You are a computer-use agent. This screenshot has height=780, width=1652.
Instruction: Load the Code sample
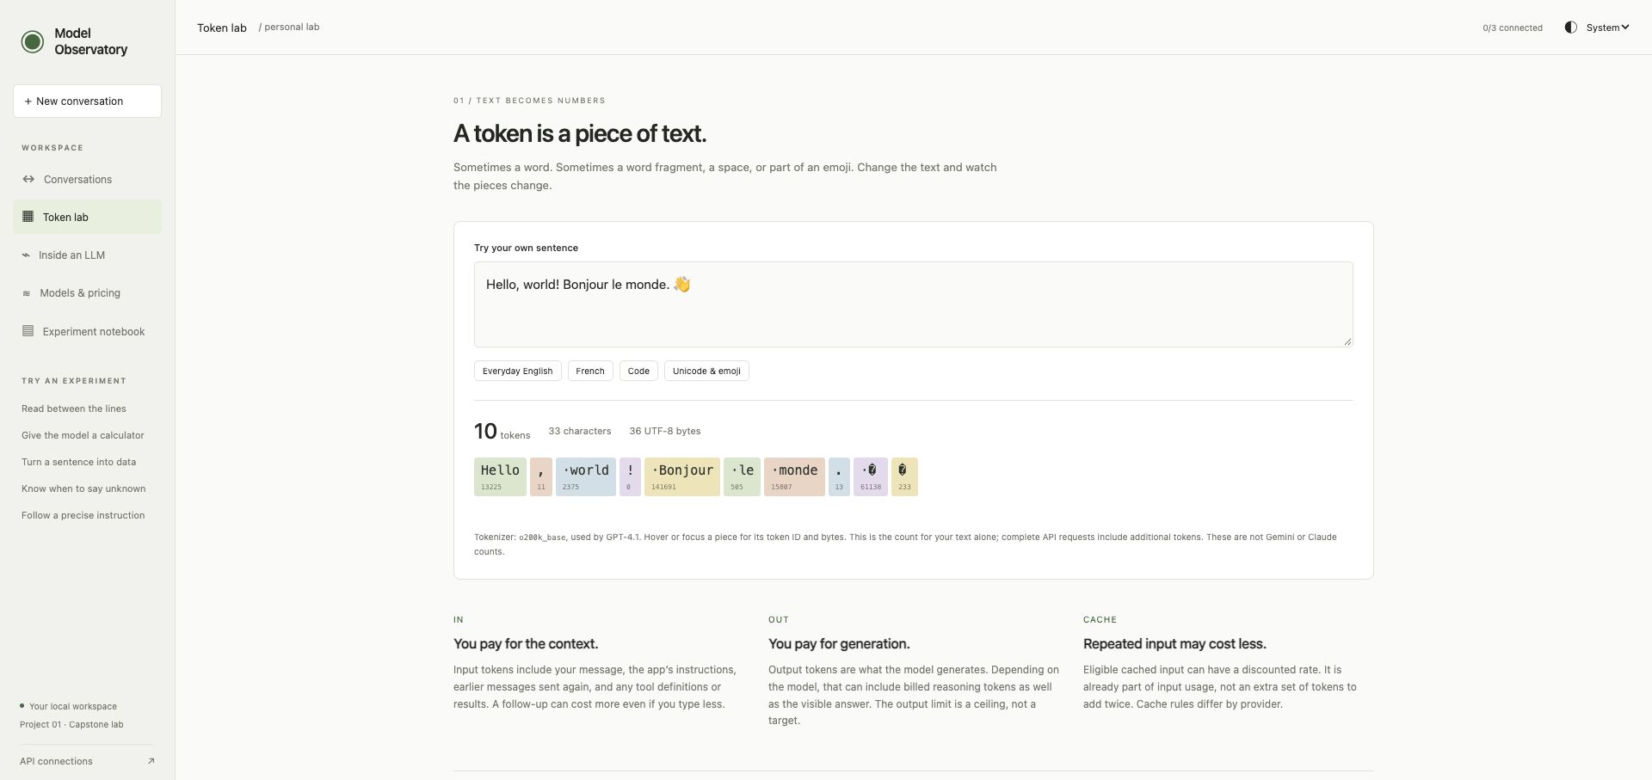[638, 371]
